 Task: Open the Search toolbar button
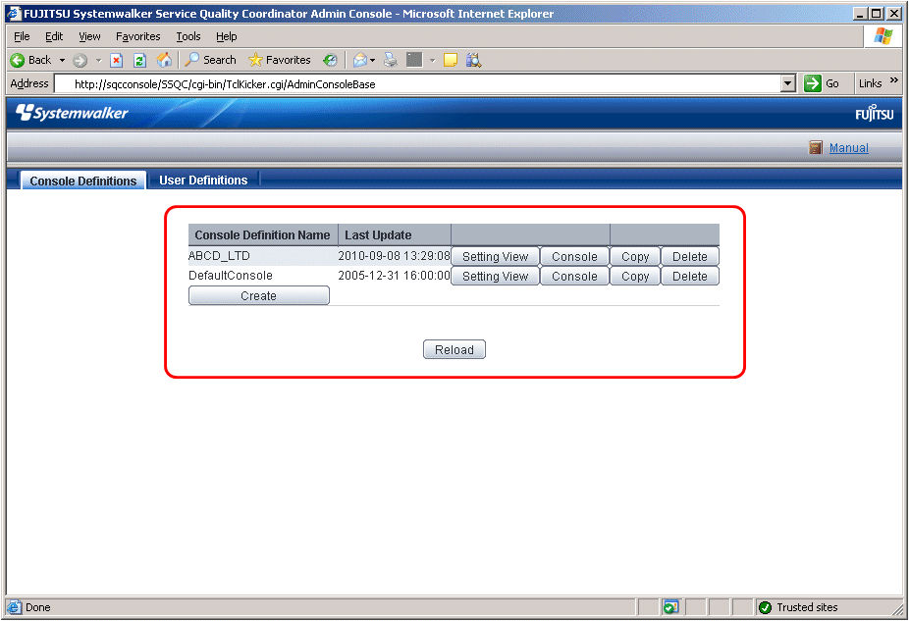tap(210, 60)
